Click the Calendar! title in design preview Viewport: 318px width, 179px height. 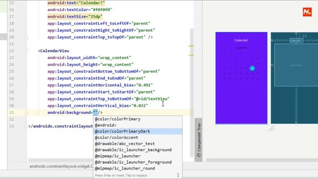[241, 40]
